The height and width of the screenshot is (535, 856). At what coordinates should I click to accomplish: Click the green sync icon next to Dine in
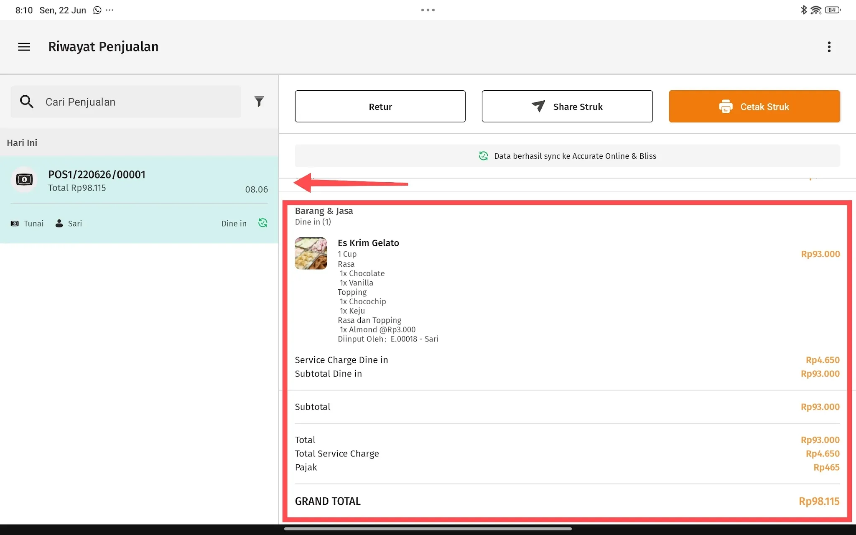(x=263, y=223)
